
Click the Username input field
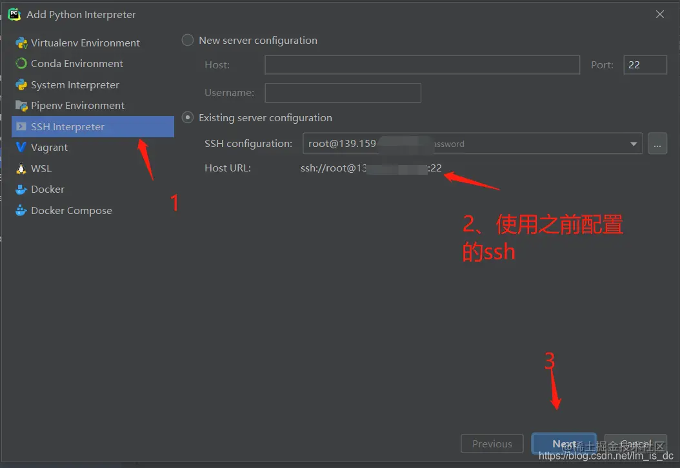click(343, 93)
